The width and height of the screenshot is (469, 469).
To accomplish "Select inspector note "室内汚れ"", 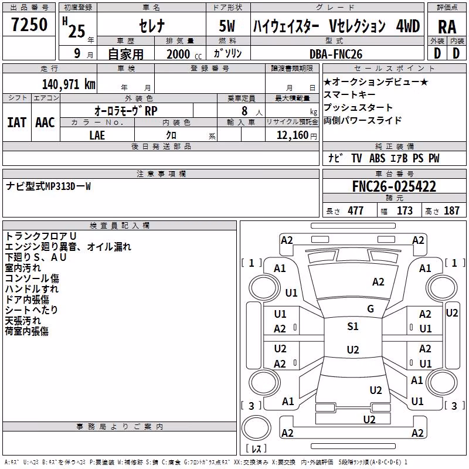I will (x=23, y=268).
